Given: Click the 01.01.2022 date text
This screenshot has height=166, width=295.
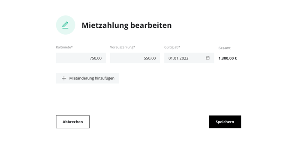Looking at the screenshot, I should click(178, 58).
